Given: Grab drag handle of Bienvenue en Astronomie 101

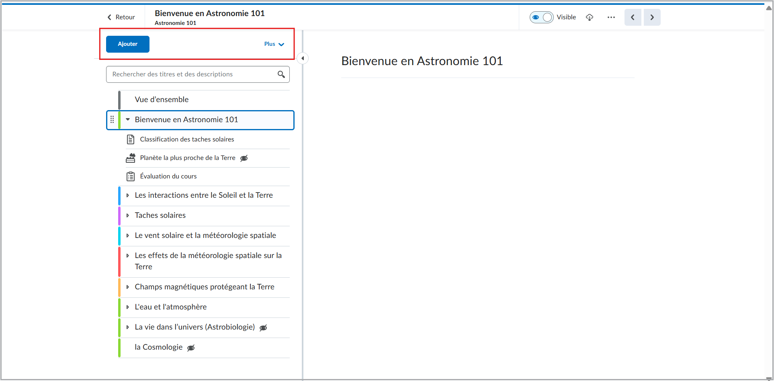Looking at the screenshot, I should coord(112,119).
